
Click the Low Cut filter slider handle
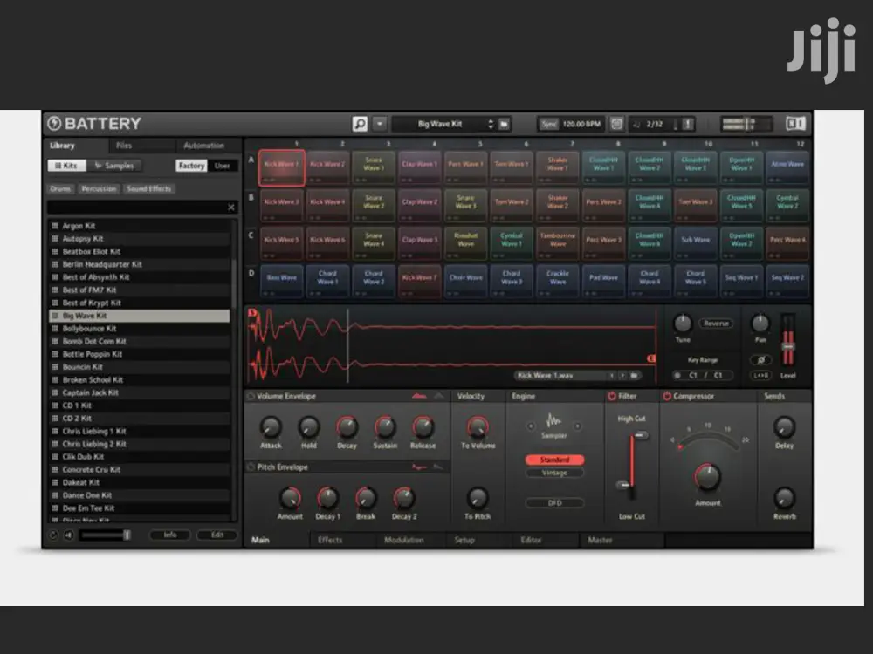(623, 485)
